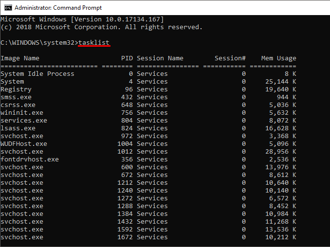Click memory usage 16,628 K

pos(281,128)
